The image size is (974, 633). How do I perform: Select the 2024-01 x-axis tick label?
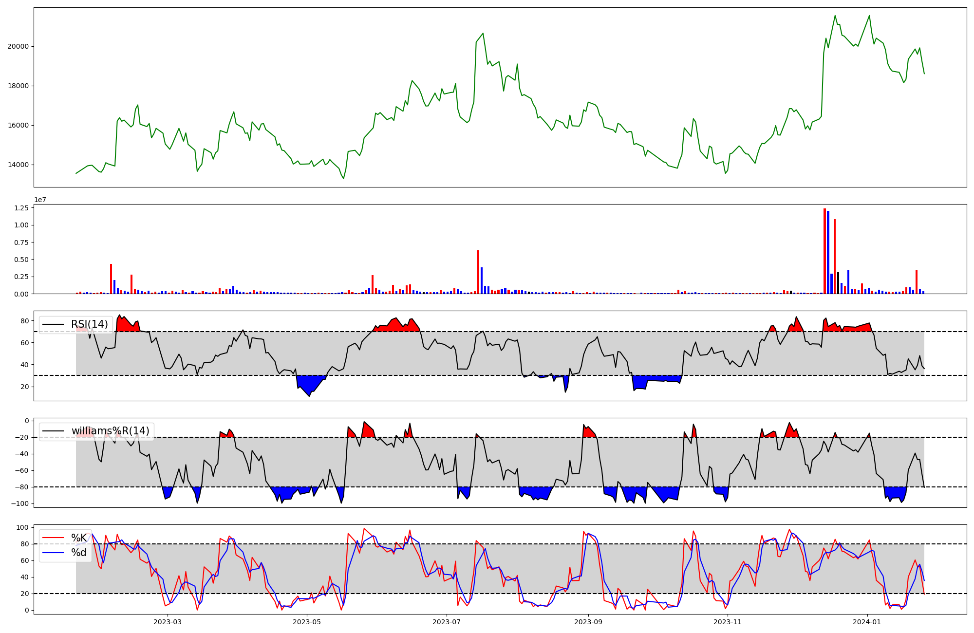click(867, 622)
